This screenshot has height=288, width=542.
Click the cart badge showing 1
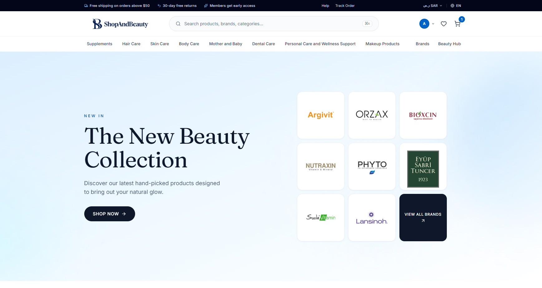click(x=462, y=19)
